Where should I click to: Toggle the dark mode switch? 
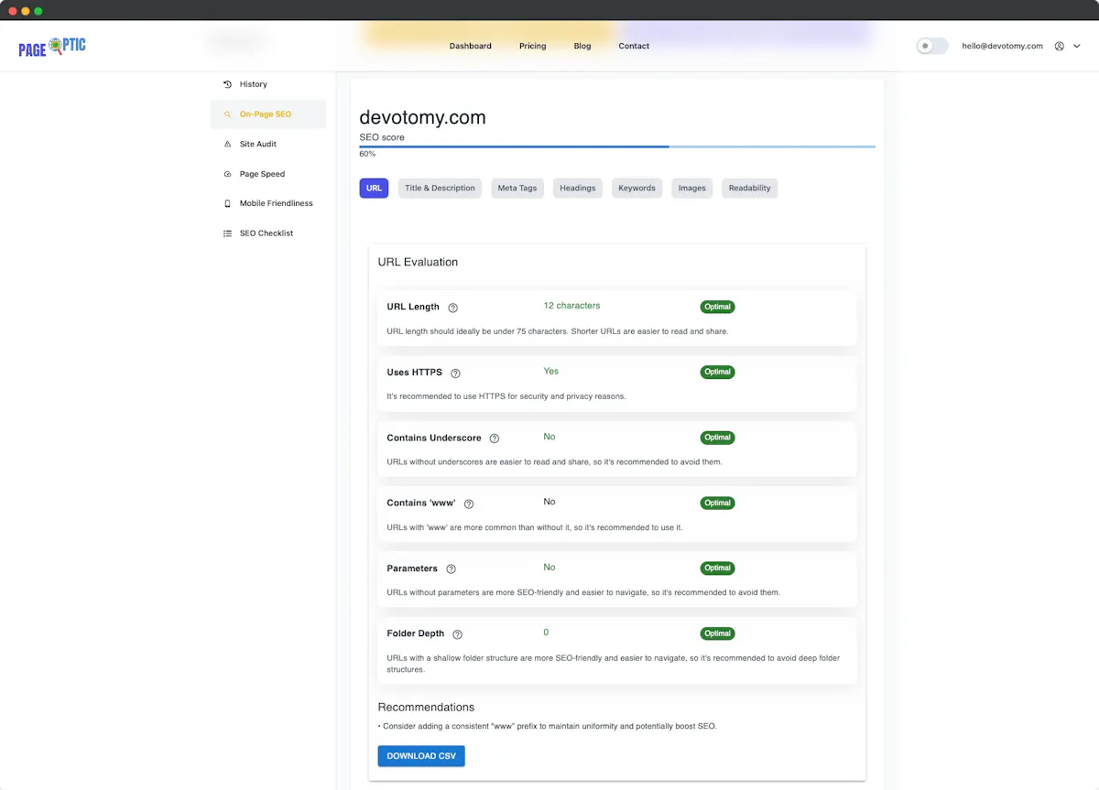pyautogui.click(x=932, y=46)
